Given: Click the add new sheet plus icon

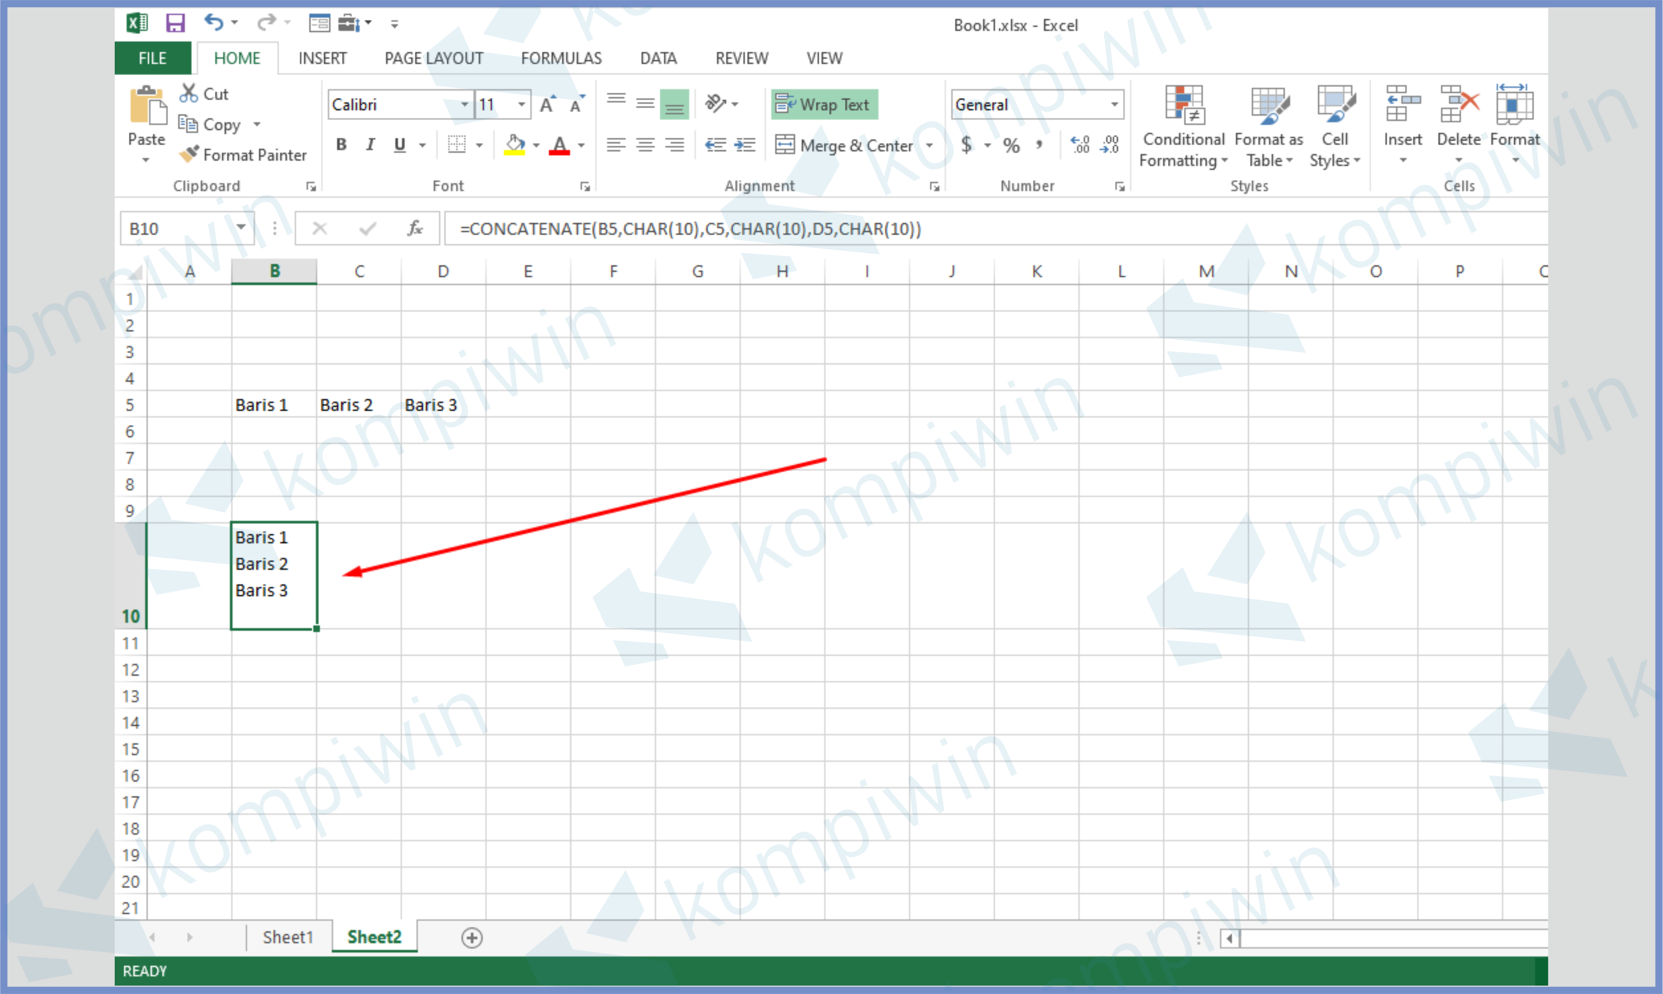Looking at the screenshot, I should (x=472, y=938).
